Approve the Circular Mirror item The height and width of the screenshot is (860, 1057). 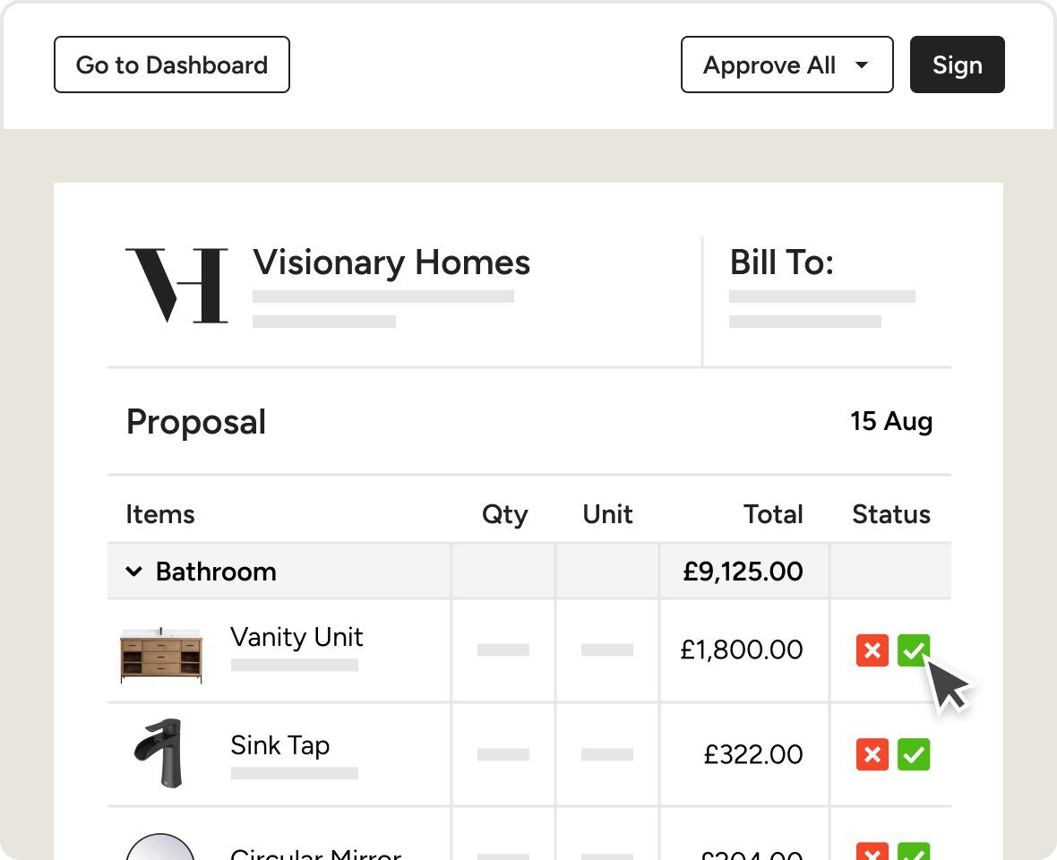[x=914, y=851]
